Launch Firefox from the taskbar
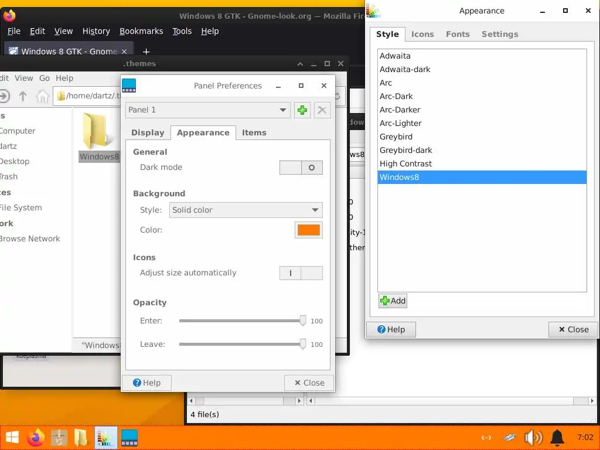 pos(36,437)
